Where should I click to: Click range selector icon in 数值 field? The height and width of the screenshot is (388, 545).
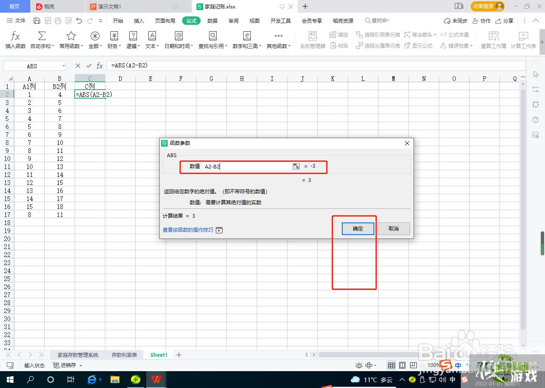tap(296, 166)
